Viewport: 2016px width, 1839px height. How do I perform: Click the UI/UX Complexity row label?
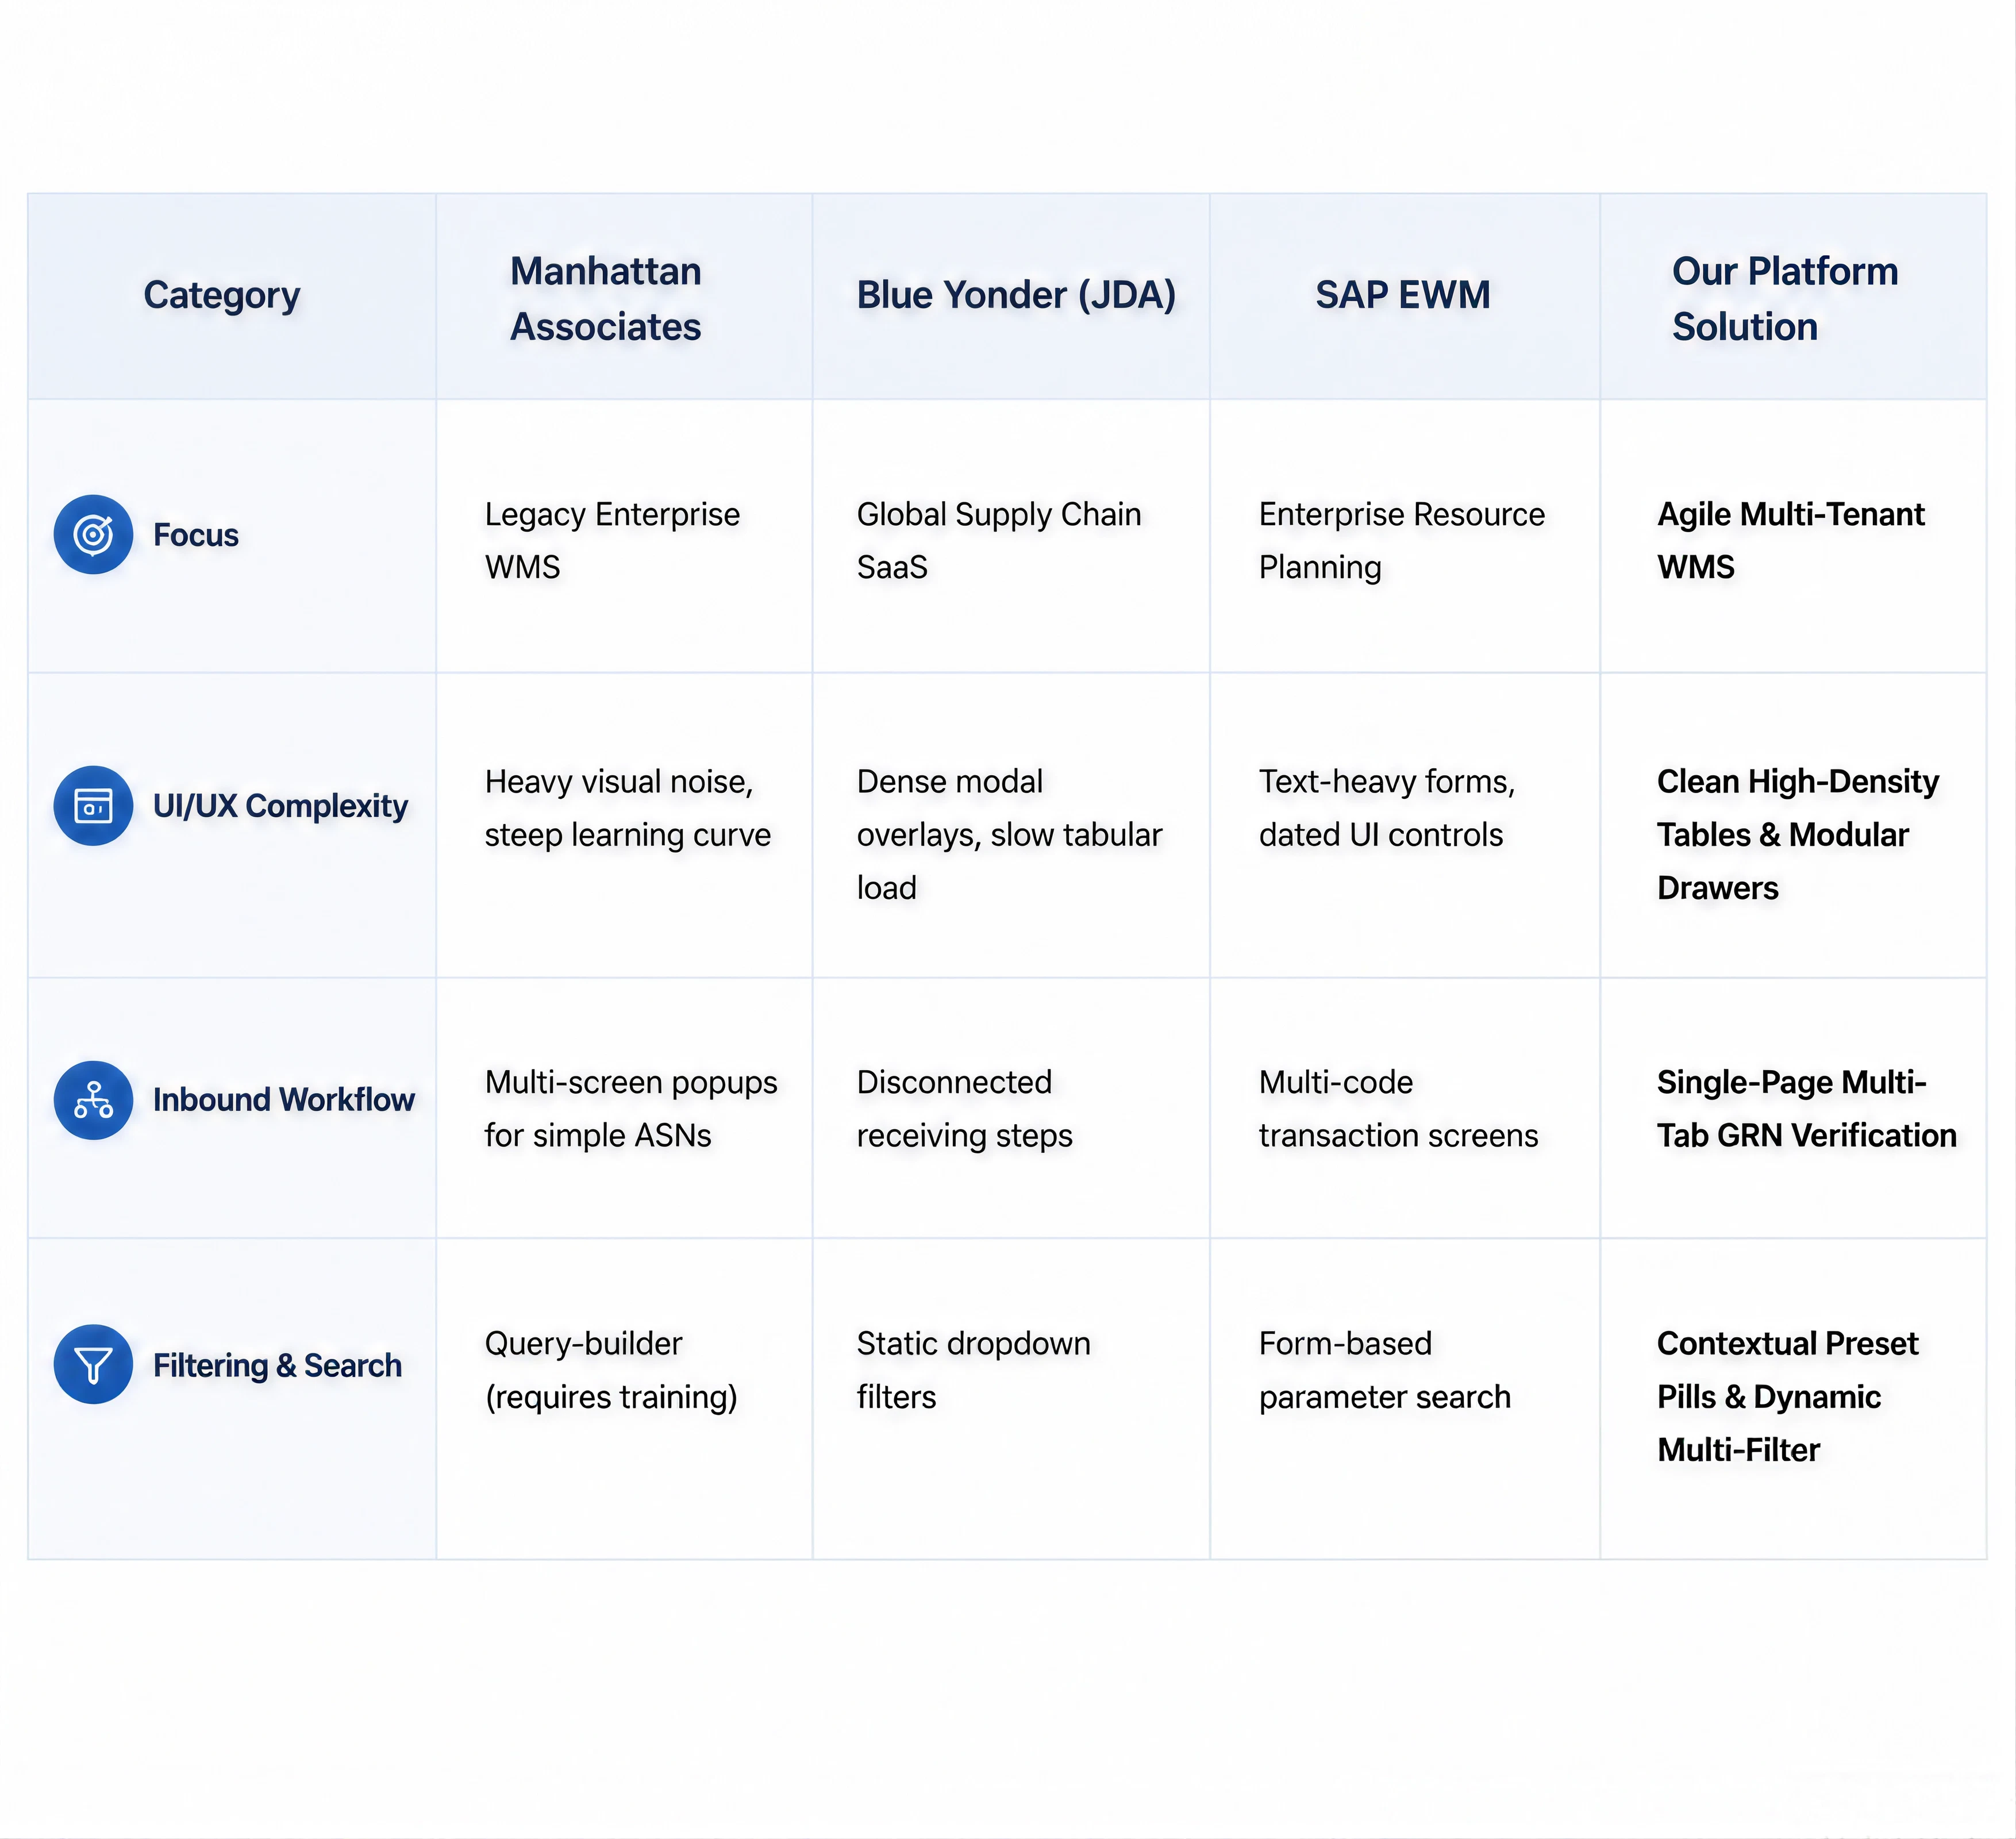(281, 806)
